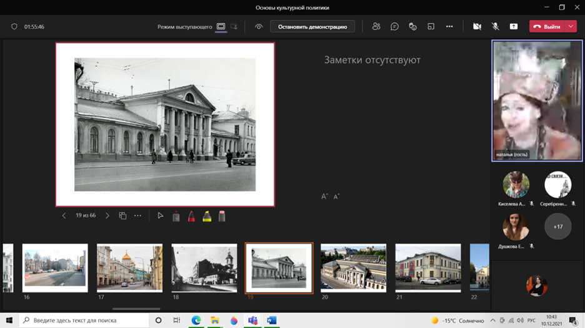The width and height of the screenshot is (585, 328).
Task: Open the meeting chat
Action: pyautogui.click(x=394, y=27)
